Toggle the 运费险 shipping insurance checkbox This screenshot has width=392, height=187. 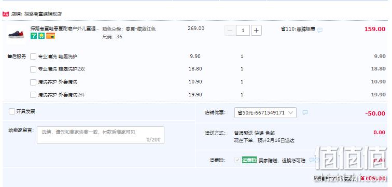point(237,160)
